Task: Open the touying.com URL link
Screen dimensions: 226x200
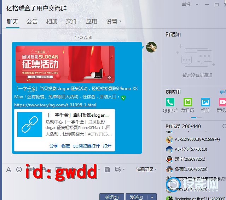Action: [x=55, y=105]
